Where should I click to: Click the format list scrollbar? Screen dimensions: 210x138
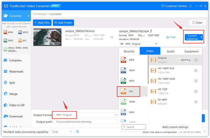148,69
